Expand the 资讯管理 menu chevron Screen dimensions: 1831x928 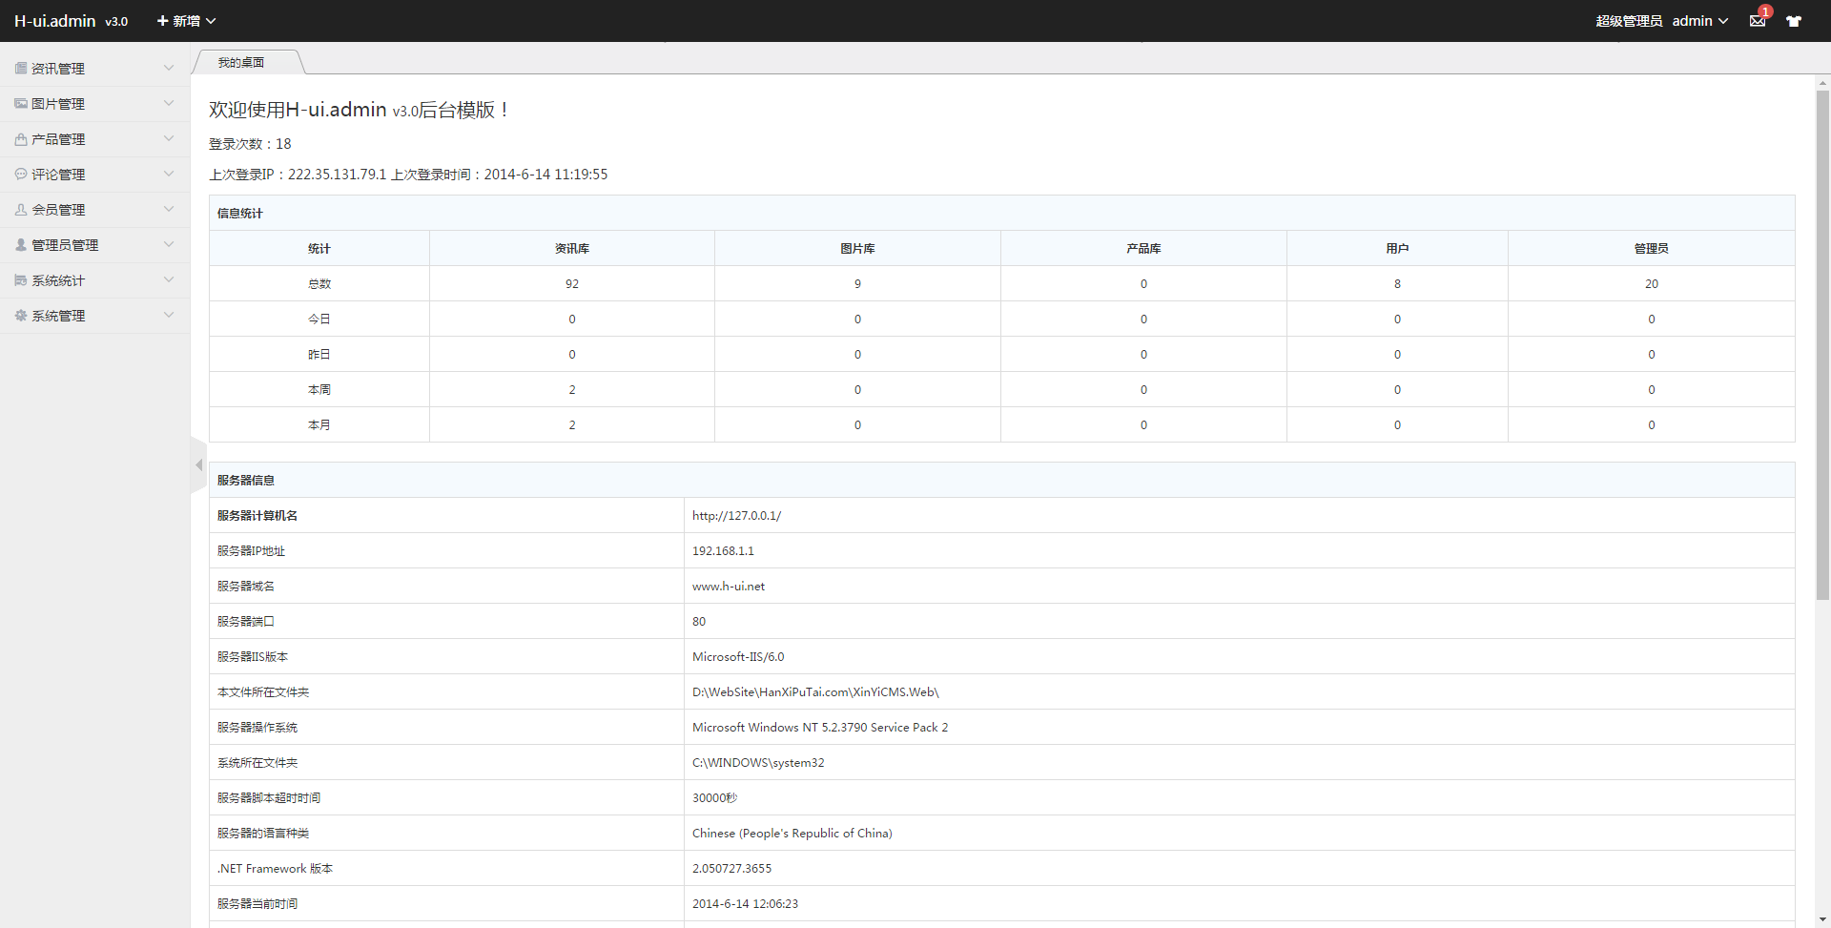pos(169,68)
